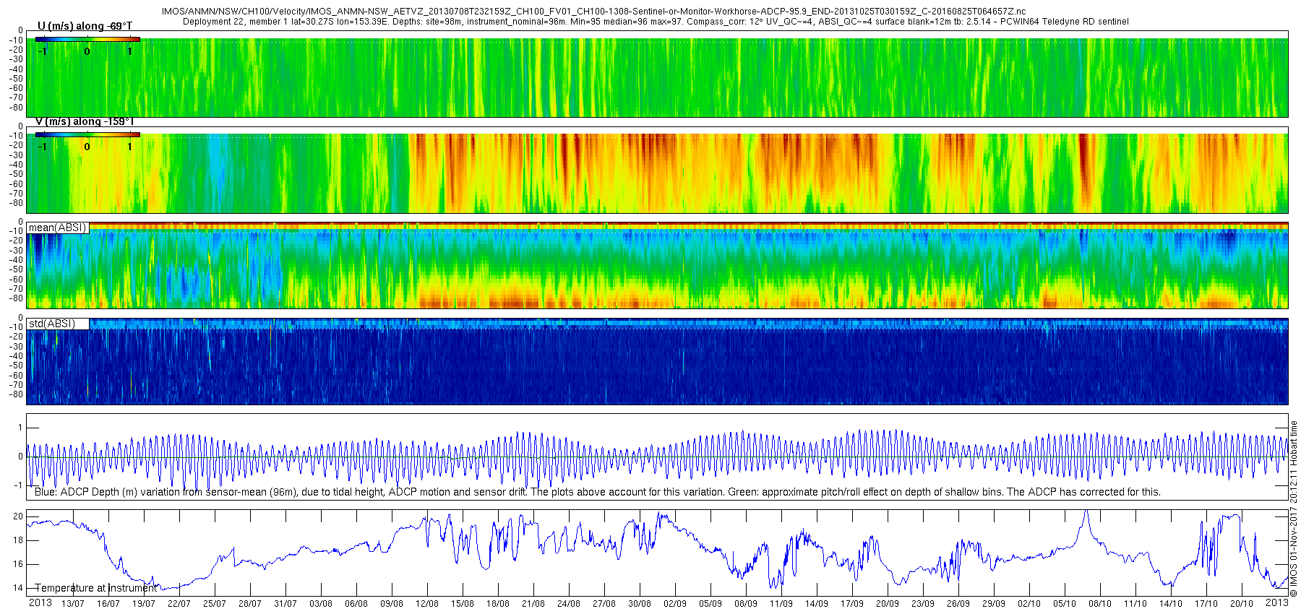Image resolution: width=1301 pixels, height=614 pixels.
Task: Click the ADCP depth variation caption text
Action: (597, 492)
